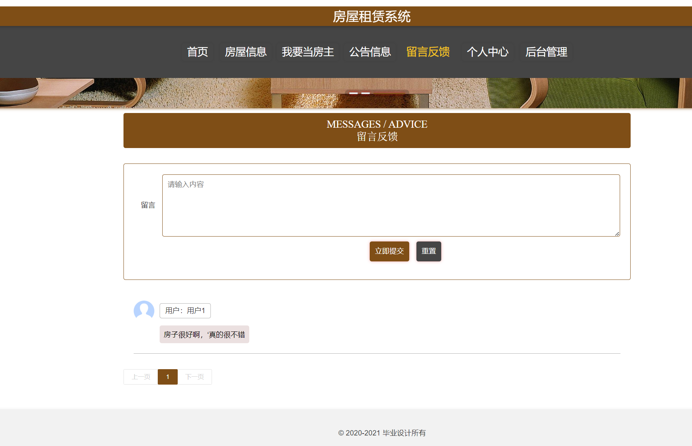Select page 1 in pagination

point(168,377)
